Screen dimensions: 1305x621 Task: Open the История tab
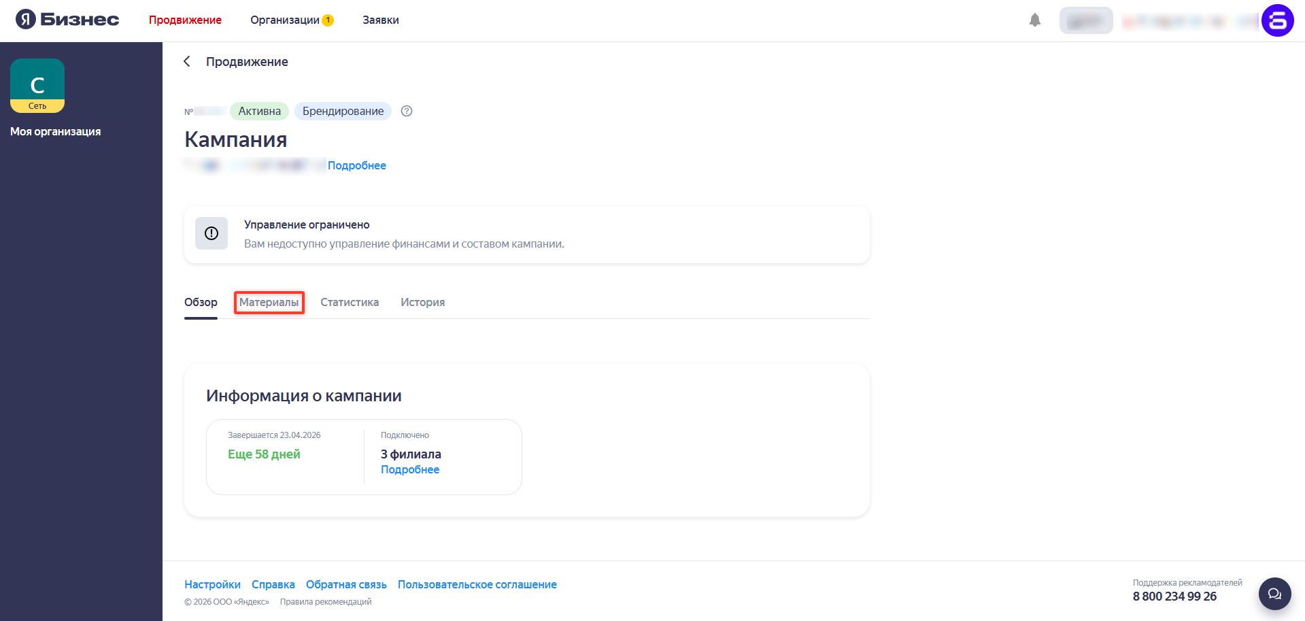422,303
